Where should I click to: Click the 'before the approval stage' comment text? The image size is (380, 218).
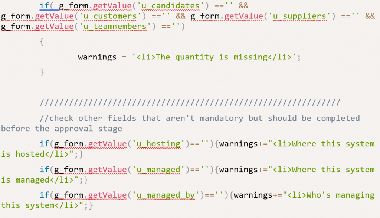(62, 129)
